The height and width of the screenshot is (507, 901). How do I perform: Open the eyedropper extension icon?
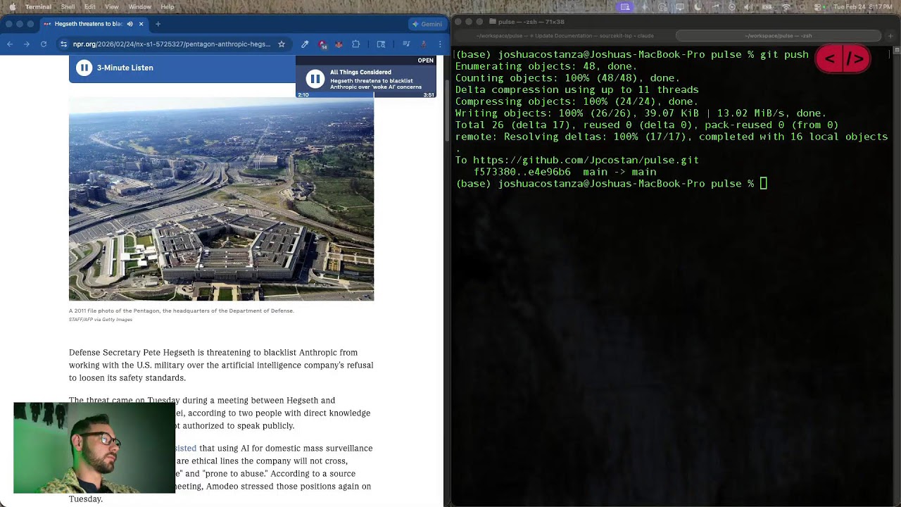pyautogui.click(x=305, y=44)
